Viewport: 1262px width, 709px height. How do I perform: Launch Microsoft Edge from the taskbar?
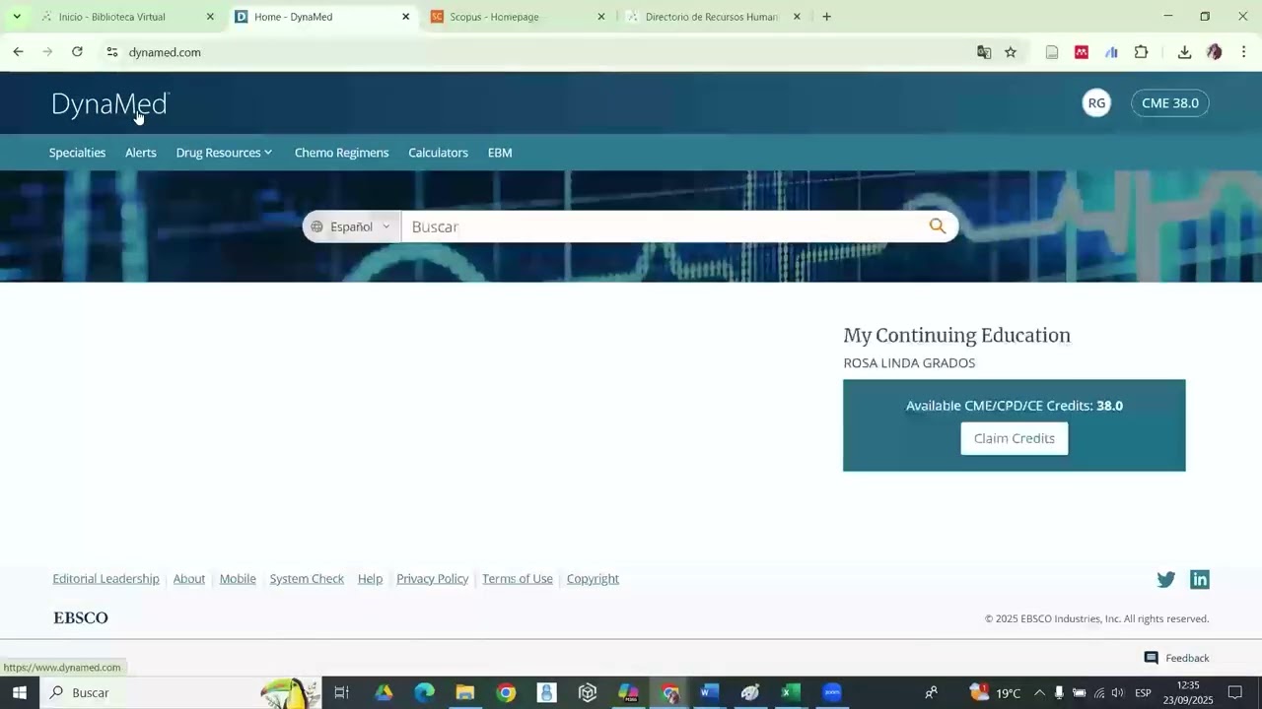[x=424, y=693]
